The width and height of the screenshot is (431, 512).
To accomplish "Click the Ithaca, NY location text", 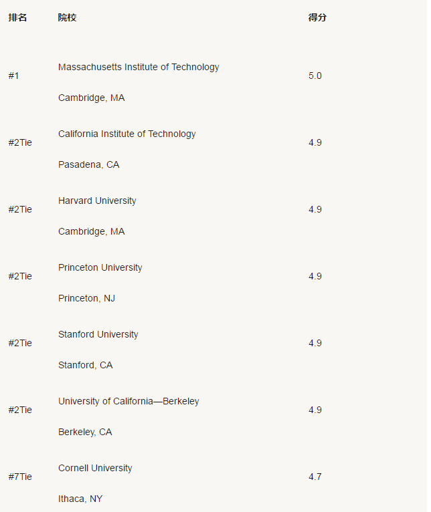I will [x=80, y=499].
